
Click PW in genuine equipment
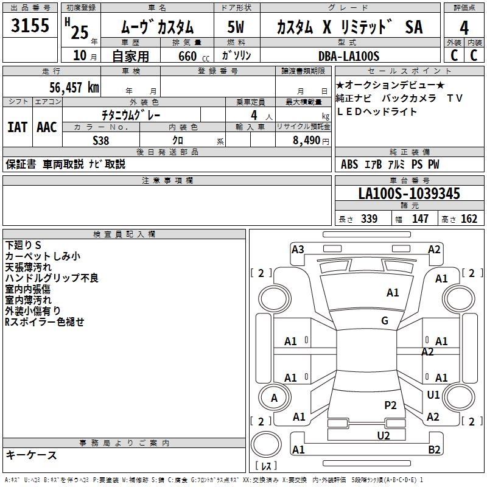point(433,164)
